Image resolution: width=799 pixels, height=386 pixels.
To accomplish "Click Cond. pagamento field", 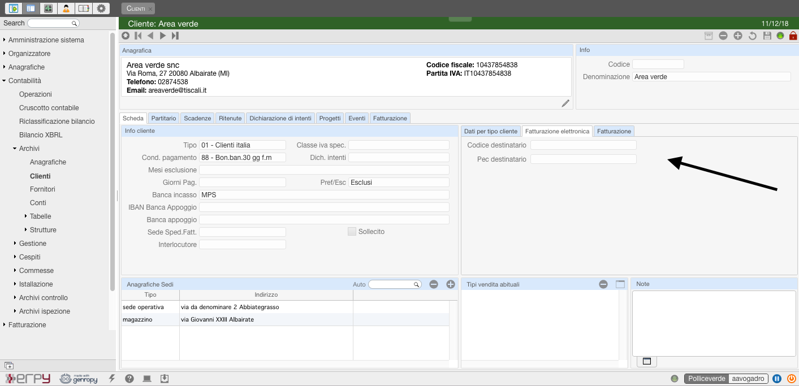I will (243, 158).
